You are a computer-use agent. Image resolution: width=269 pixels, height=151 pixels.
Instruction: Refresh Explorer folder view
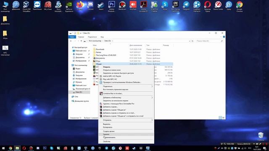coord(193,41)
